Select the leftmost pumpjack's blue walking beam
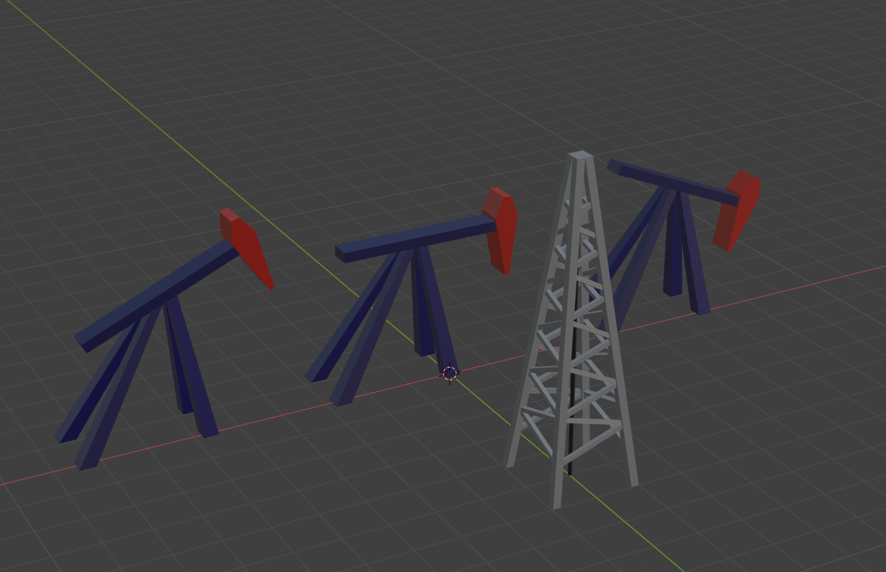 158,295
